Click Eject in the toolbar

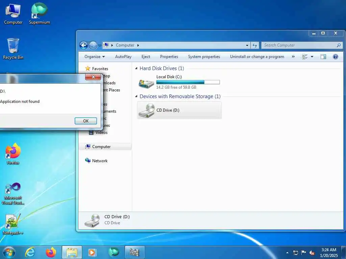pos(146,57)
